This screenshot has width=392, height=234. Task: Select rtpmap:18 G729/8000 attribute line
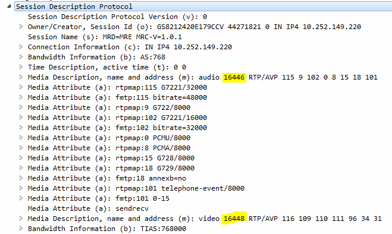coord(111,168)
